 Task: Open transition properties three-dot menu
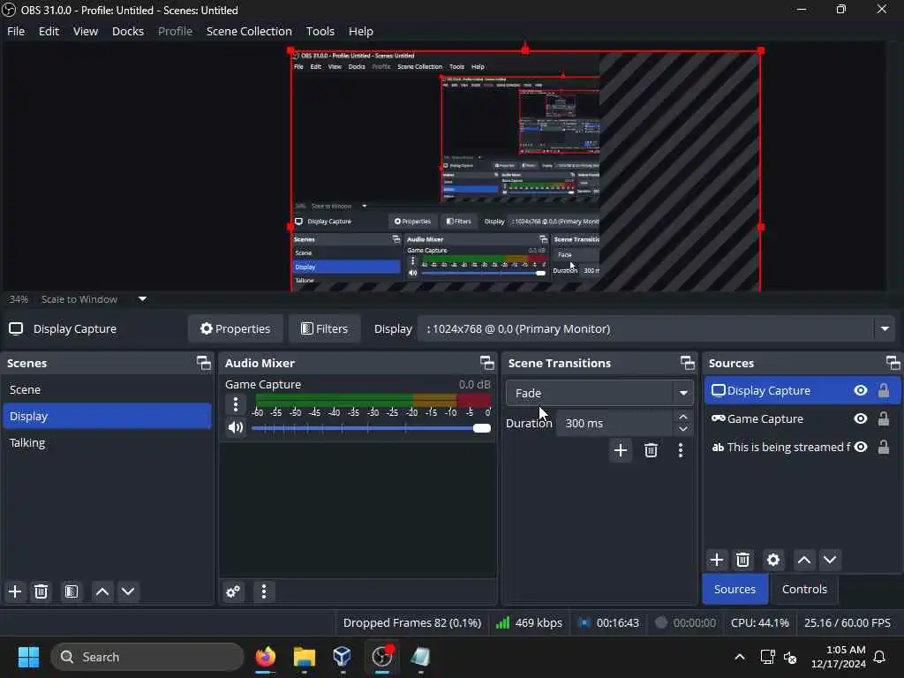tap(681, 450)
